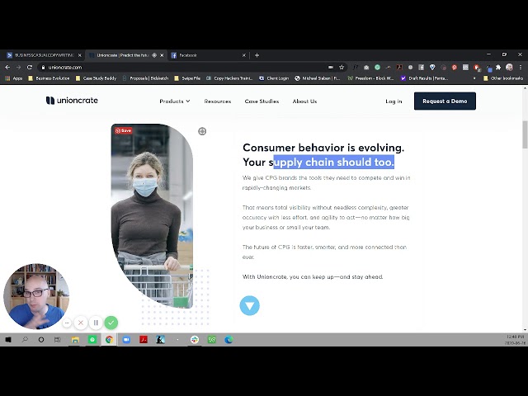
Task: Click the circular icon beside the photo
Action: [x=202, y=131]
